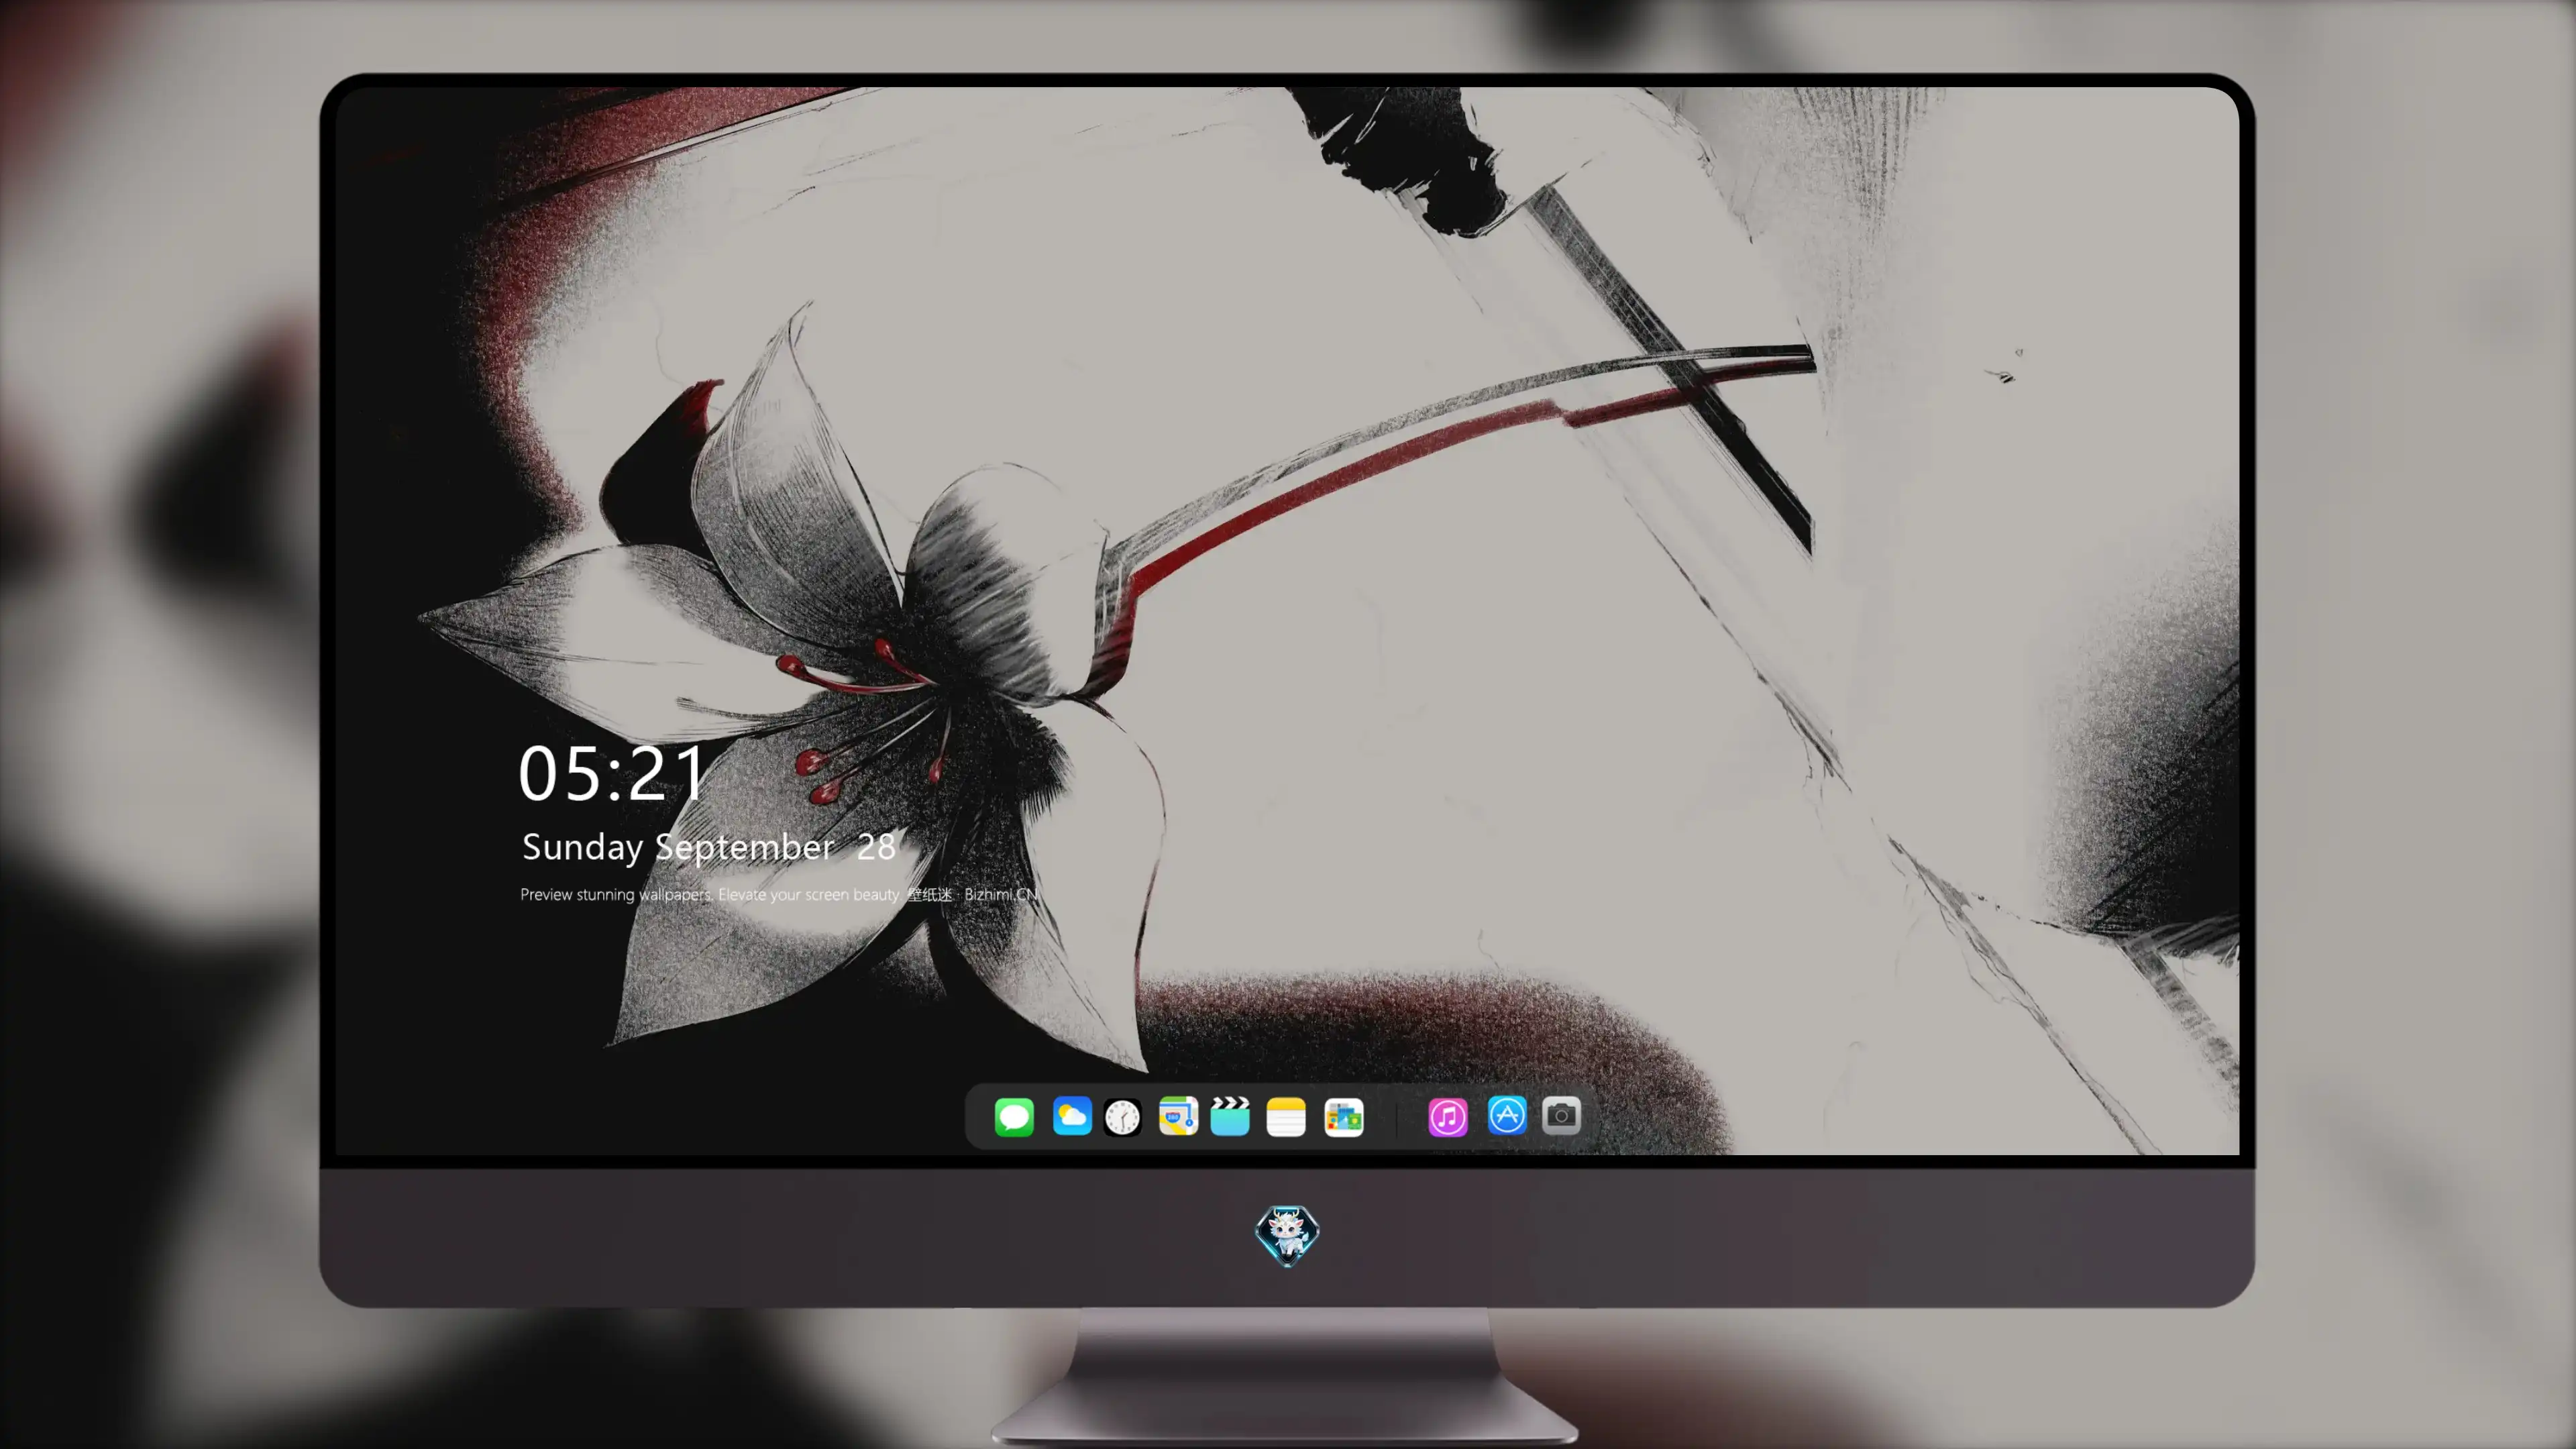This screenshot has height=1449, width=2576.
Task: Open the Clock app in dock
Action: pos(1122,1117)
